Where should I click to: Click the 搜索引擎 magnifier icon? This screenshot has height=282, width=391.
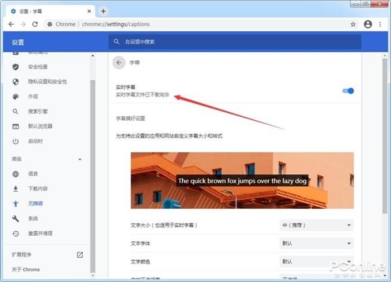pyautogui.click(x=16, y=112)
